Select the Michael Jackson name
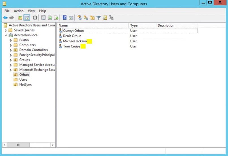Image resolution: width=228 pixels, height=156 pixels. [x=75, y=41]
